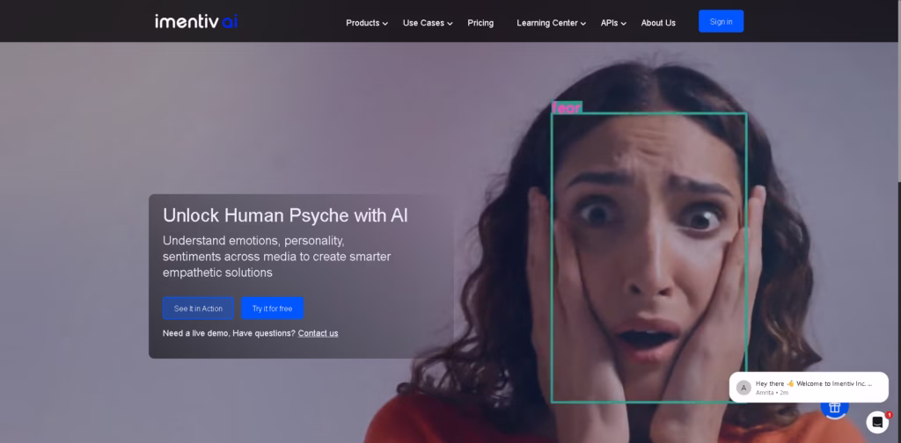Open the About Us page
This screenshot has width=901, height=443.
(x=658, y=23)
